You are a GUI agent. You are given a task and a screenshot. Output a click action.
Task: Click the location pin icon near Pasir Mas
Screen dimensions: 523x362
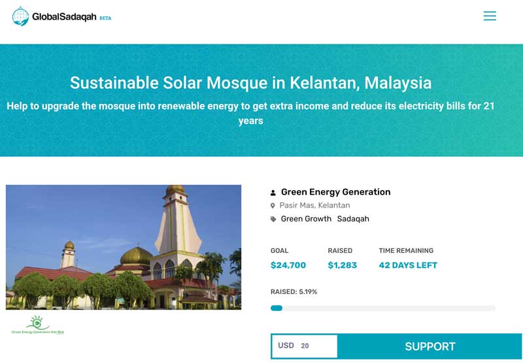tap(273, 206)
